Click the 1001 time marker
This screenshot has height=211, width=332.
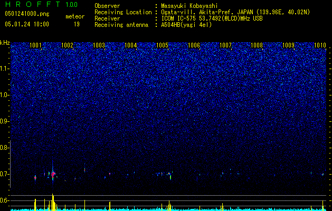[x=35, y=45]
